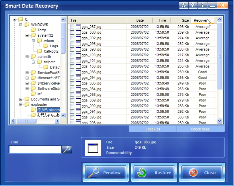Click the file list vertical scrollbar thumb
Screen dimensions: 234x186
[219, 56]
